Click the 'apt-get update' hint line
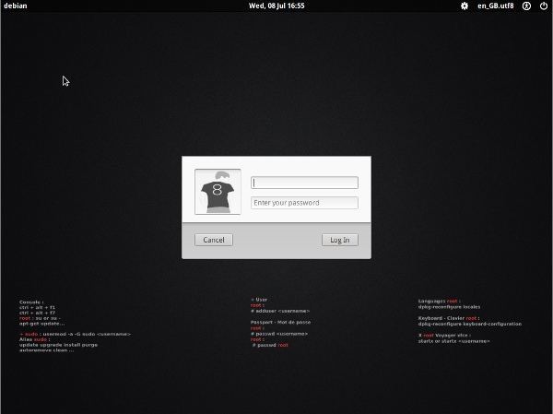The height and width of the screenshot is (414, 553). click(x=41, y=324)
